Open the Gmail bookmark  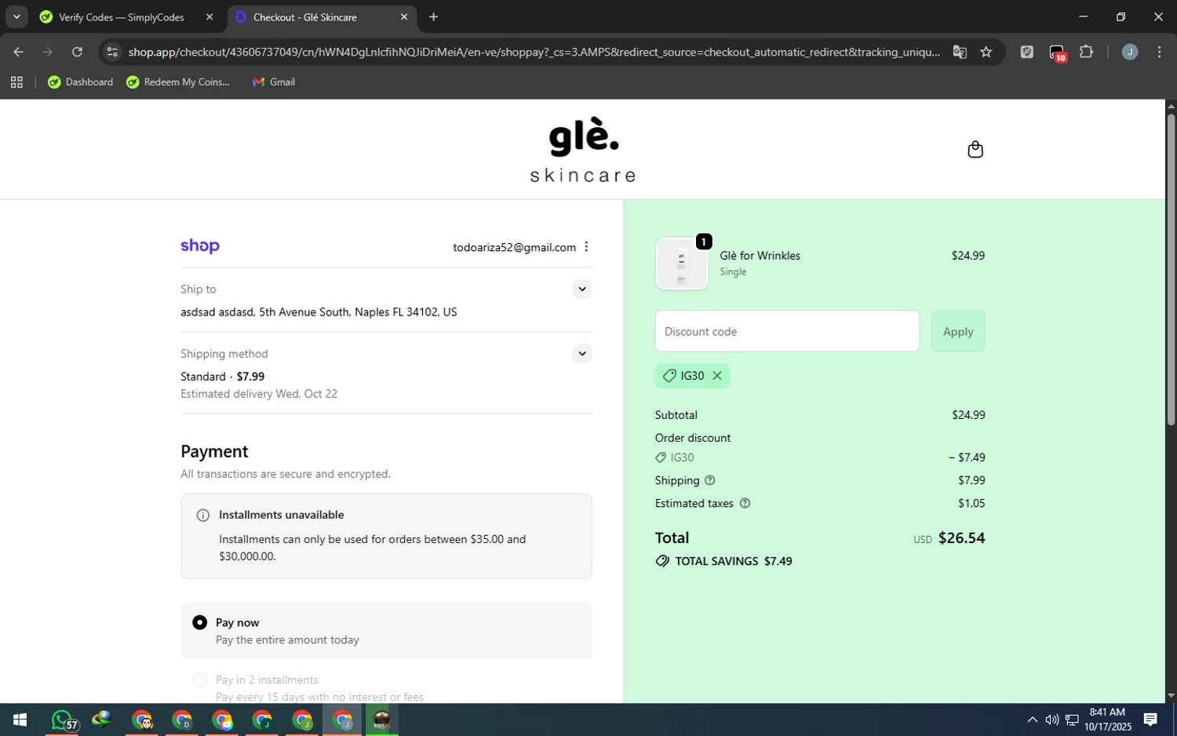(x=274, y=82)
